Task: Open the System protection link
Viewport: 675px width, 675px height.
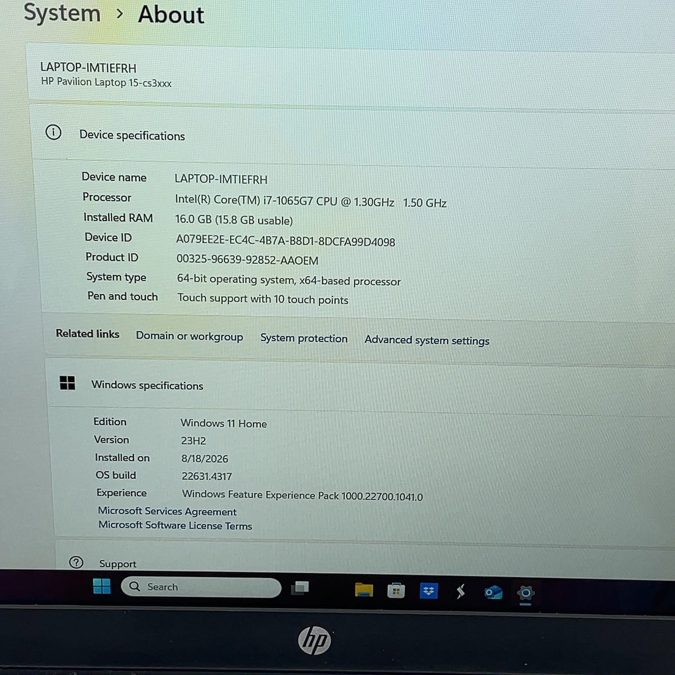Action: (x=304, y=338)
